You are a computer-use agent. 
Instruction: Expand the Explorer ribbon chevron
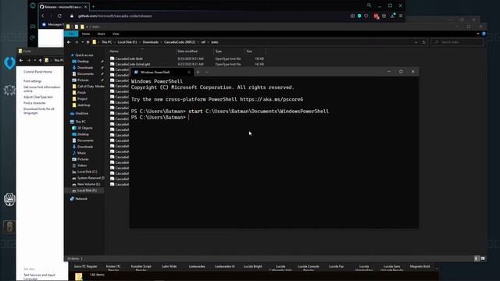pyautogui.click(x=477, y=34)
